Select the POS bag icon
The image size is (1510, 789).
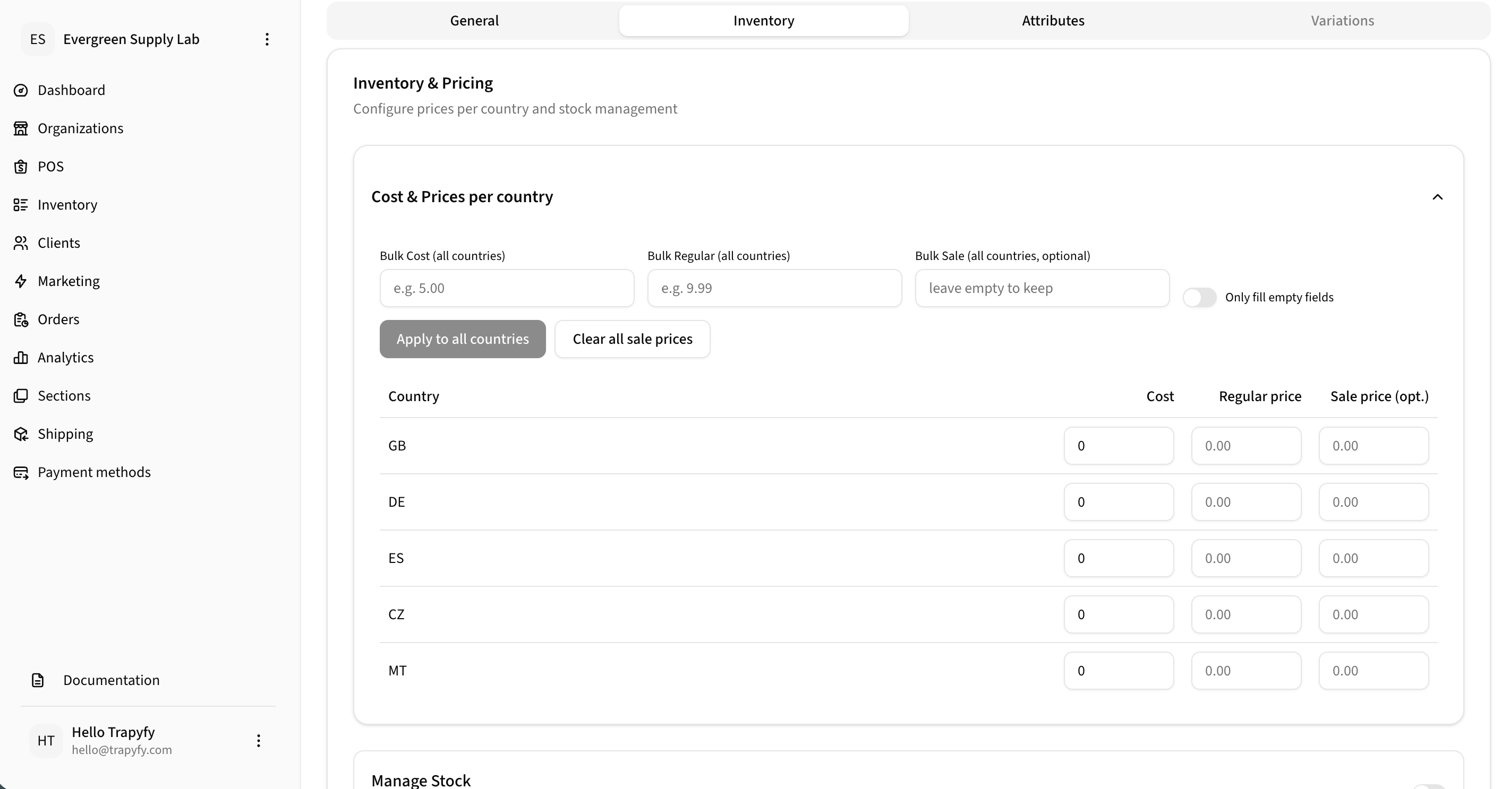(x=21, y=167)
